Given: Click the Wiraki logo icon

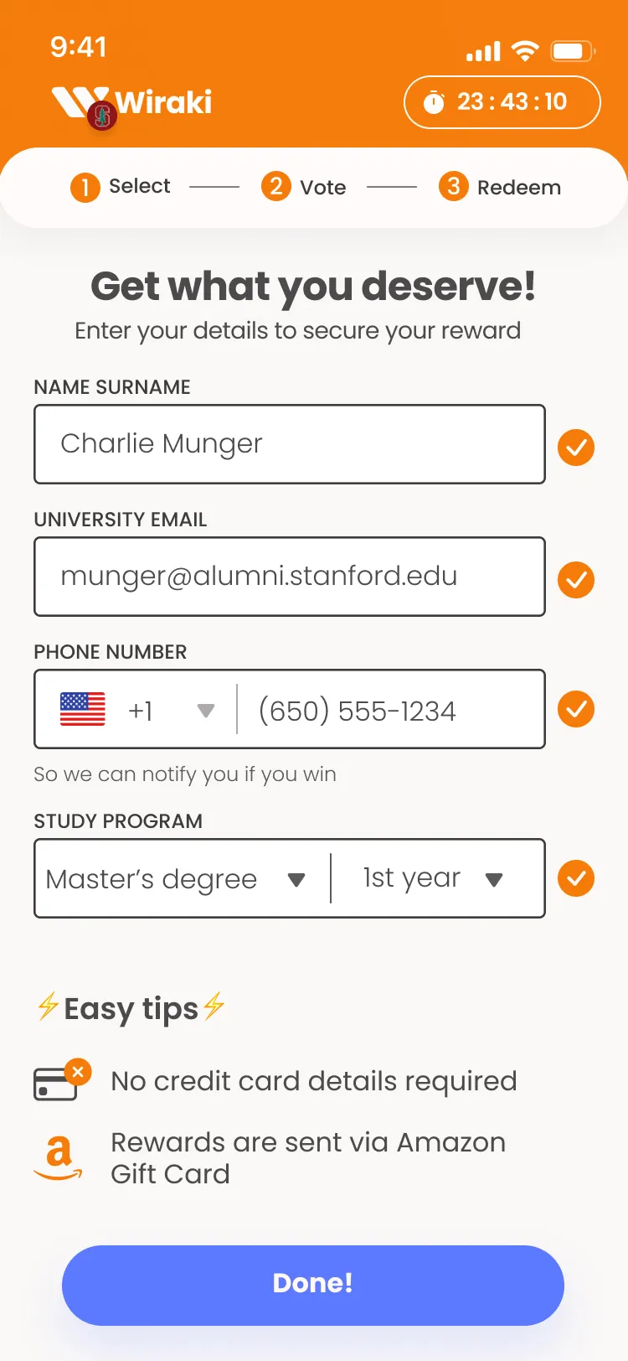Looking at the screenshot, I should (82, 102).
